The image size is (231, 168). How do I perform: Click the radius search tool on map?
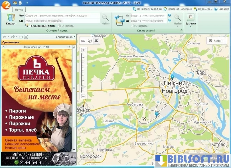coord(90,41)
